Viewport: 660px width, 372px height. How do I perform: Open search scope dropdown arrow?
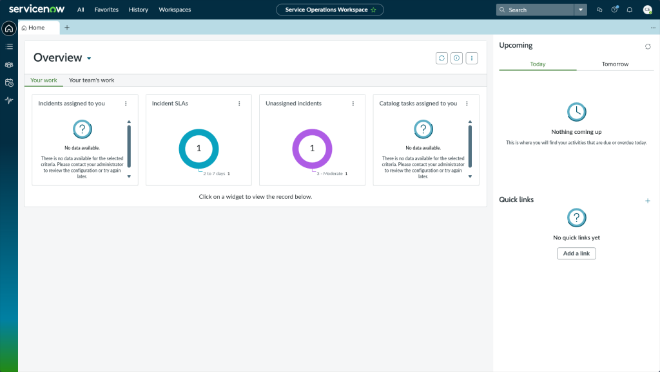(x=581, y=10)
